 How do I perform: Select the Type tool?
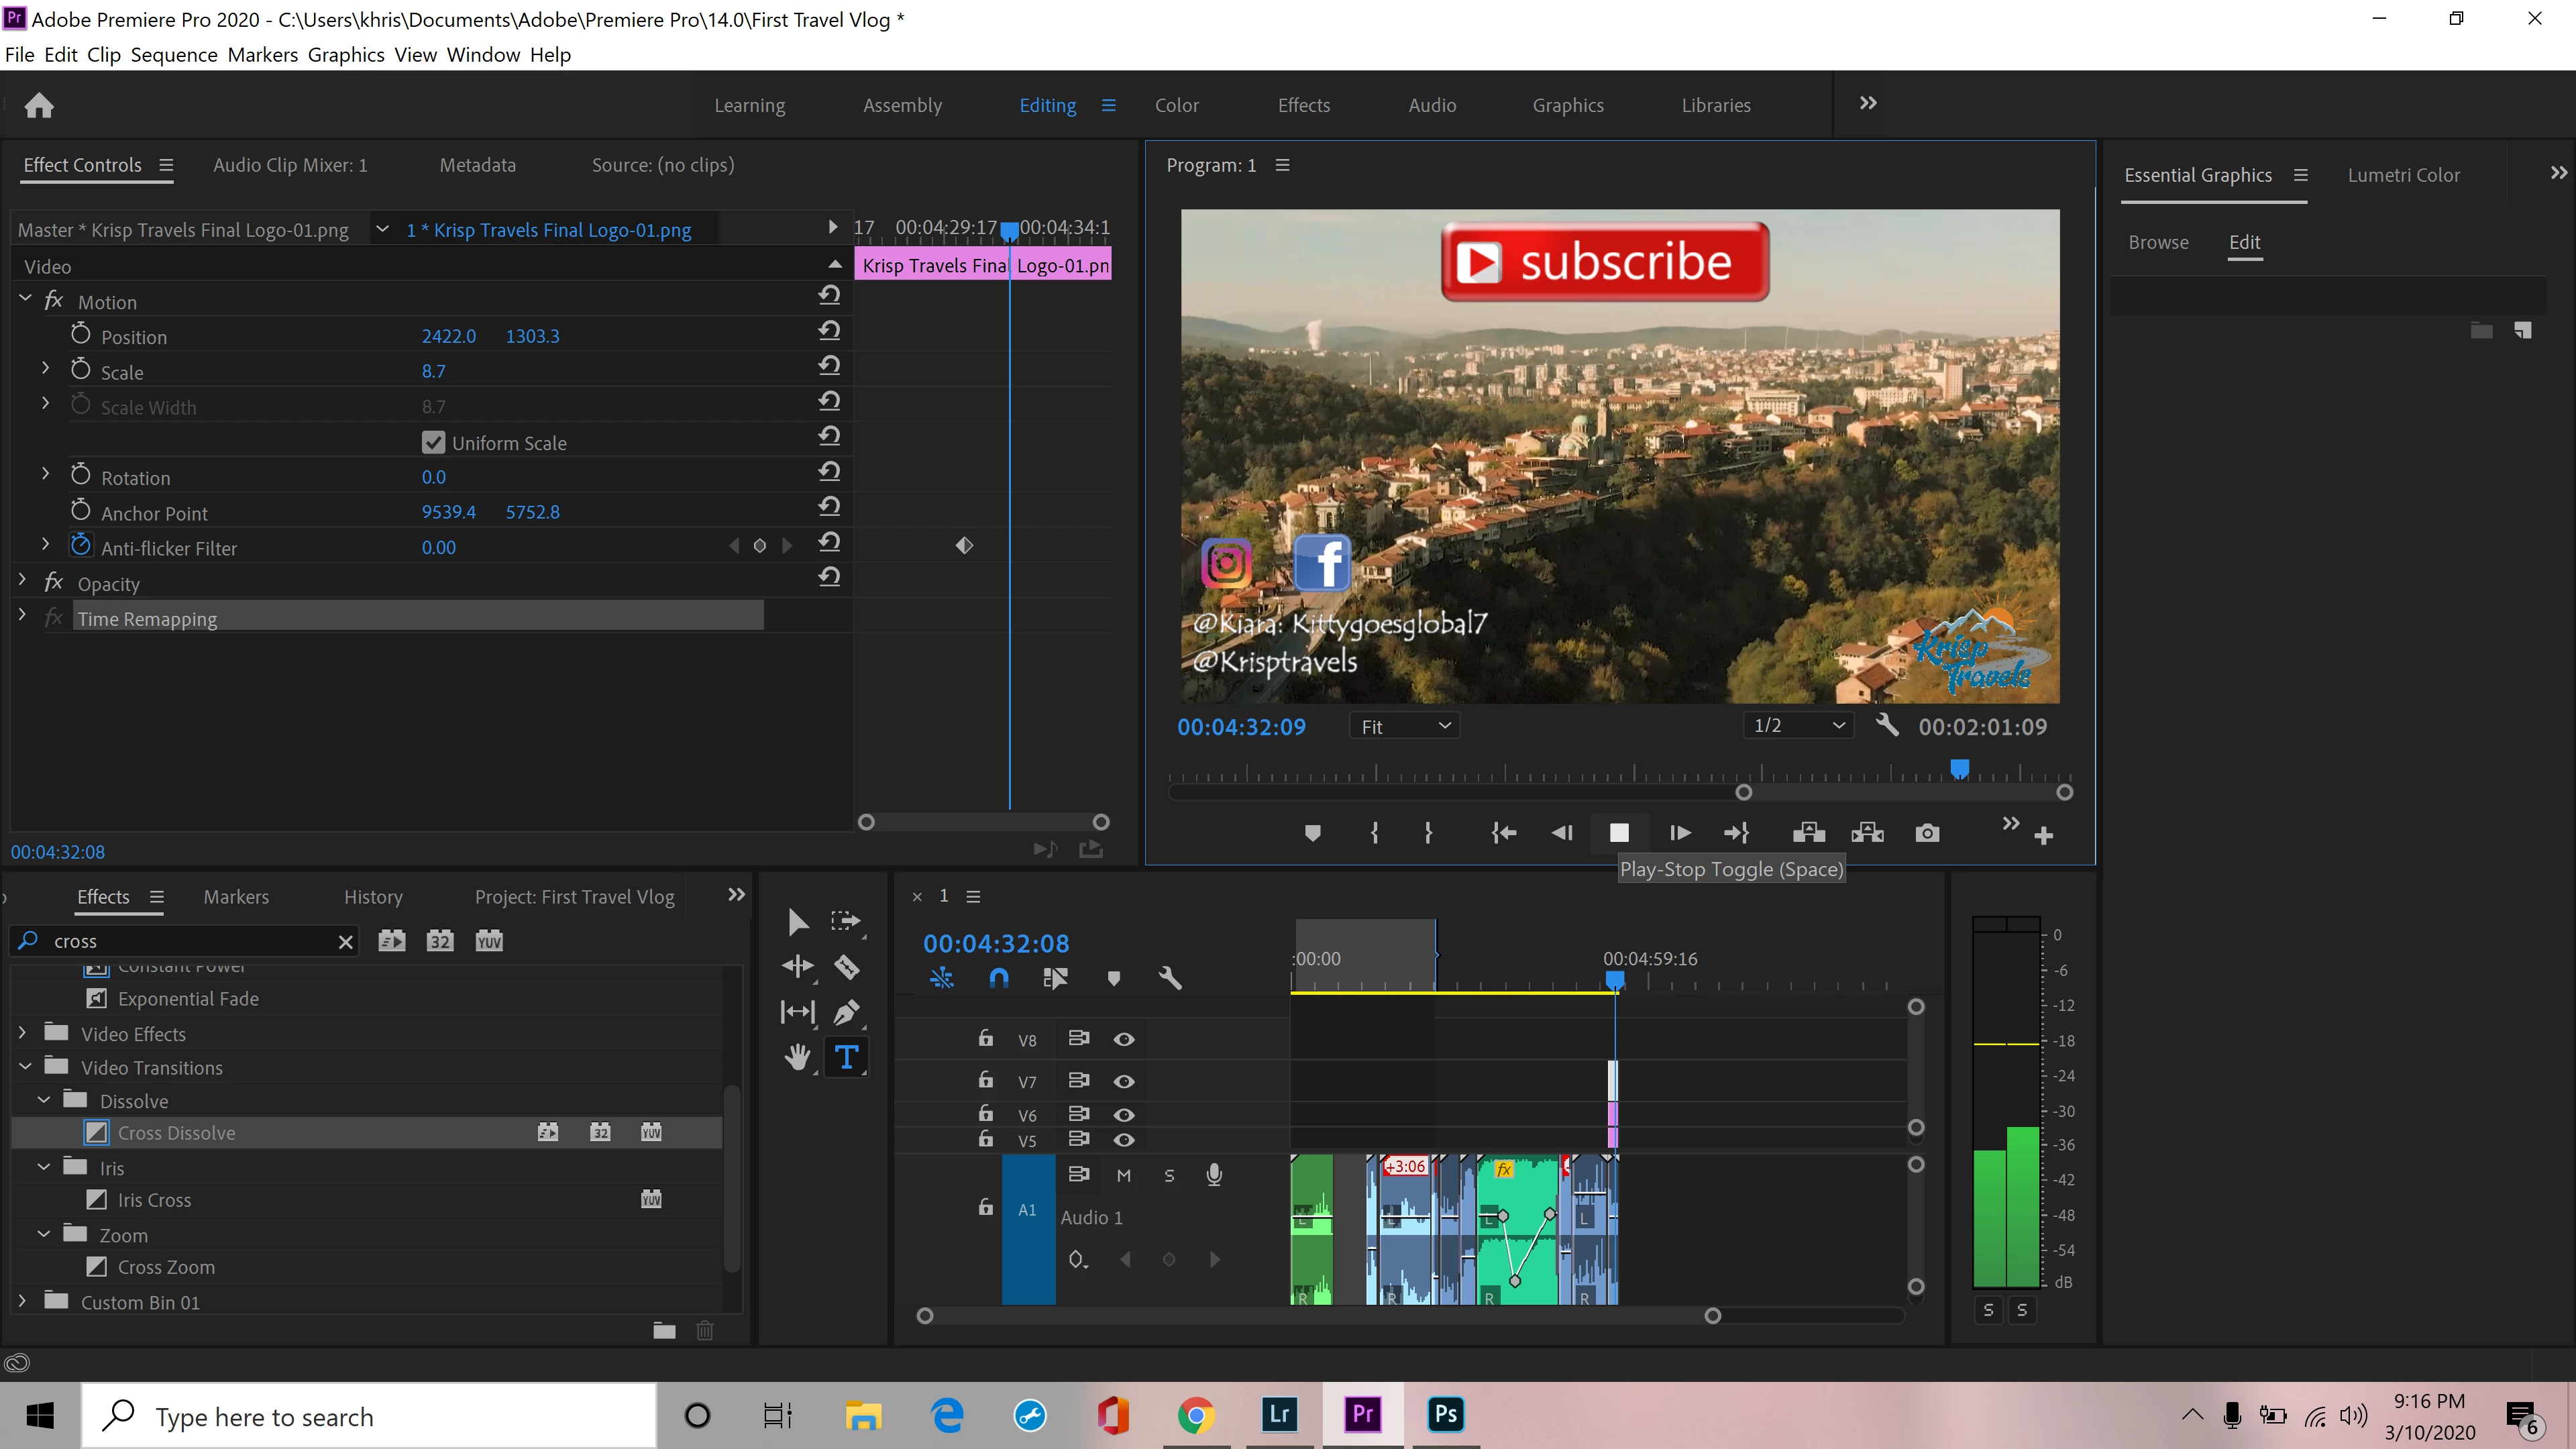tap(846, 1057)
